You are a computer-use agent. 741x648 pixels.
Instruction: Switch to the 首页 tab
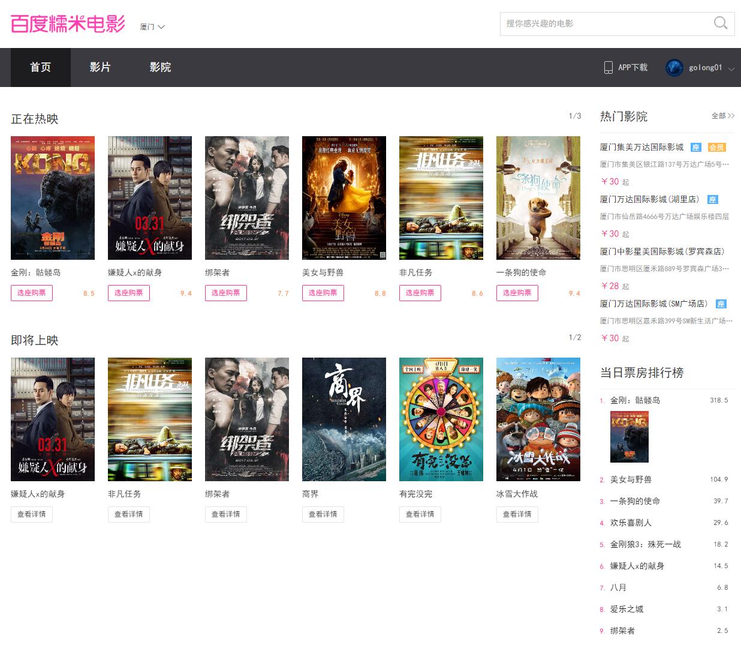click(x=41, y=67)
